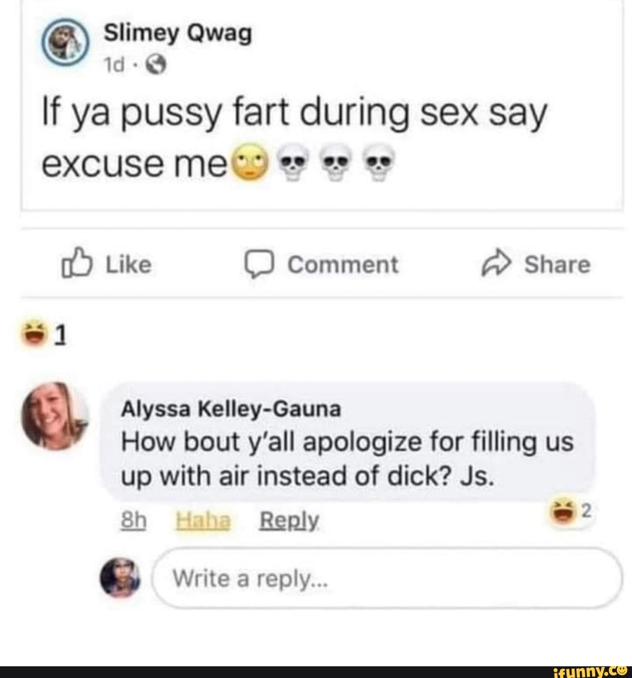Click the Write a reply field
Viewport: 632px width, 678px height.
[386, 578]
